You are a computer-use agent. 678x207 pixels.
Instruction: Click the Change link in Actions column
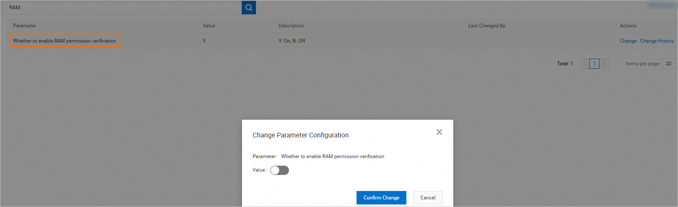[x=628, y=41]
